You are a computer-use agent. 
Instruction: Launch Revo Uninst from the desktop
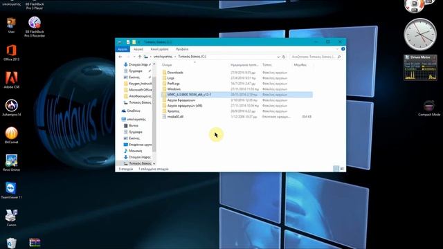click(11, 163)
